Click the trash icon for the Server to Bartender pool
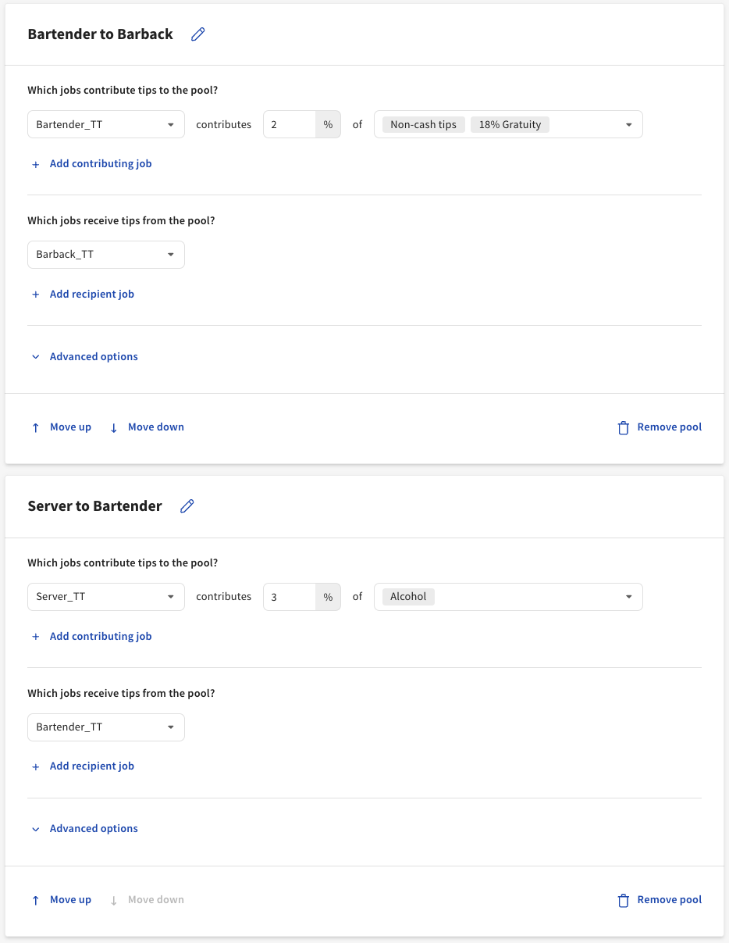Viewport: 729px width, 943px height. coord(623,899)
